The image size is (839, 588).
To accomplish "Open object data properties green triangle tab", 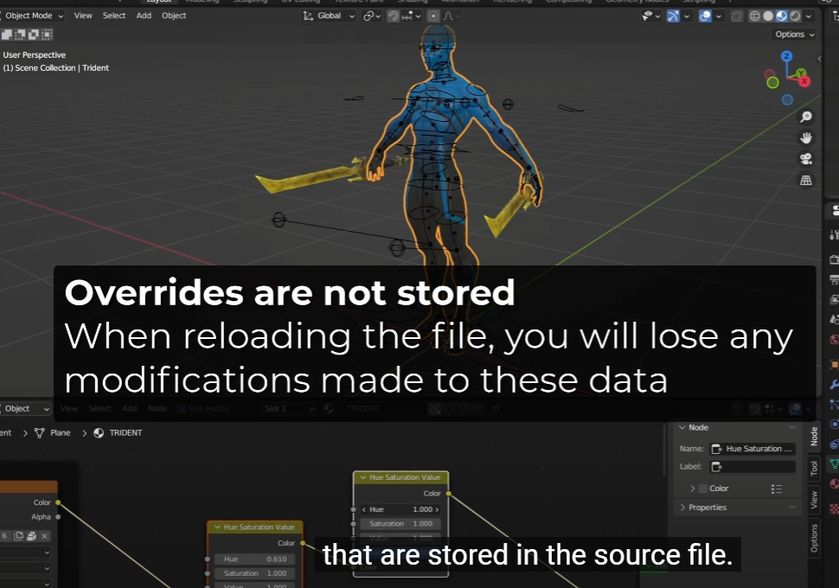I will pyautogui.click(x=834, y=463).
